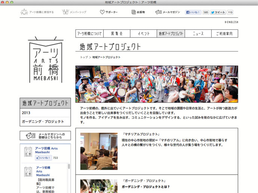This screenshot has height=193, width=258.
Task: Open the サポーター link
Action: tap(111, 12)
